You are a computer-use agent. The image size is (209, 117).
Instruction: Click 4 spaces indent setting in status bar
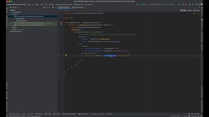pyautogui.click(x=194, y=116)
